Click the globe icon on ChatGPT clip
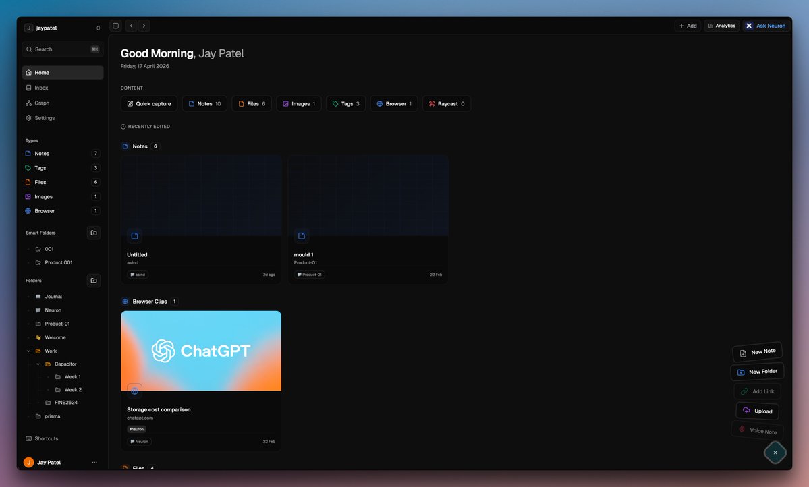809x487 pixels. (135, 391)
